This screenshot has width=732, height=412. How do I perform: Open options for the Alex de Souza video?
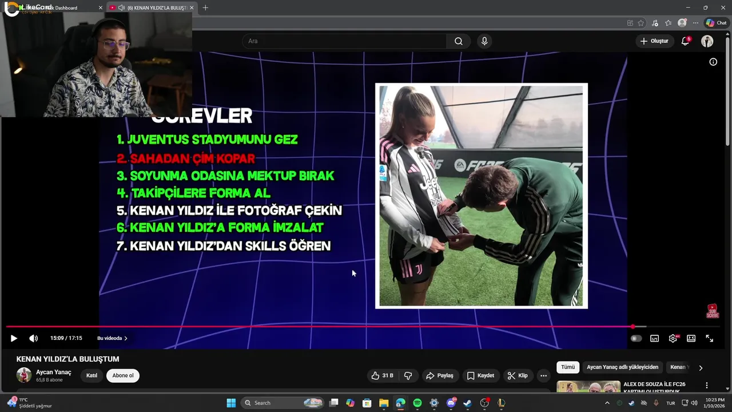707,386
